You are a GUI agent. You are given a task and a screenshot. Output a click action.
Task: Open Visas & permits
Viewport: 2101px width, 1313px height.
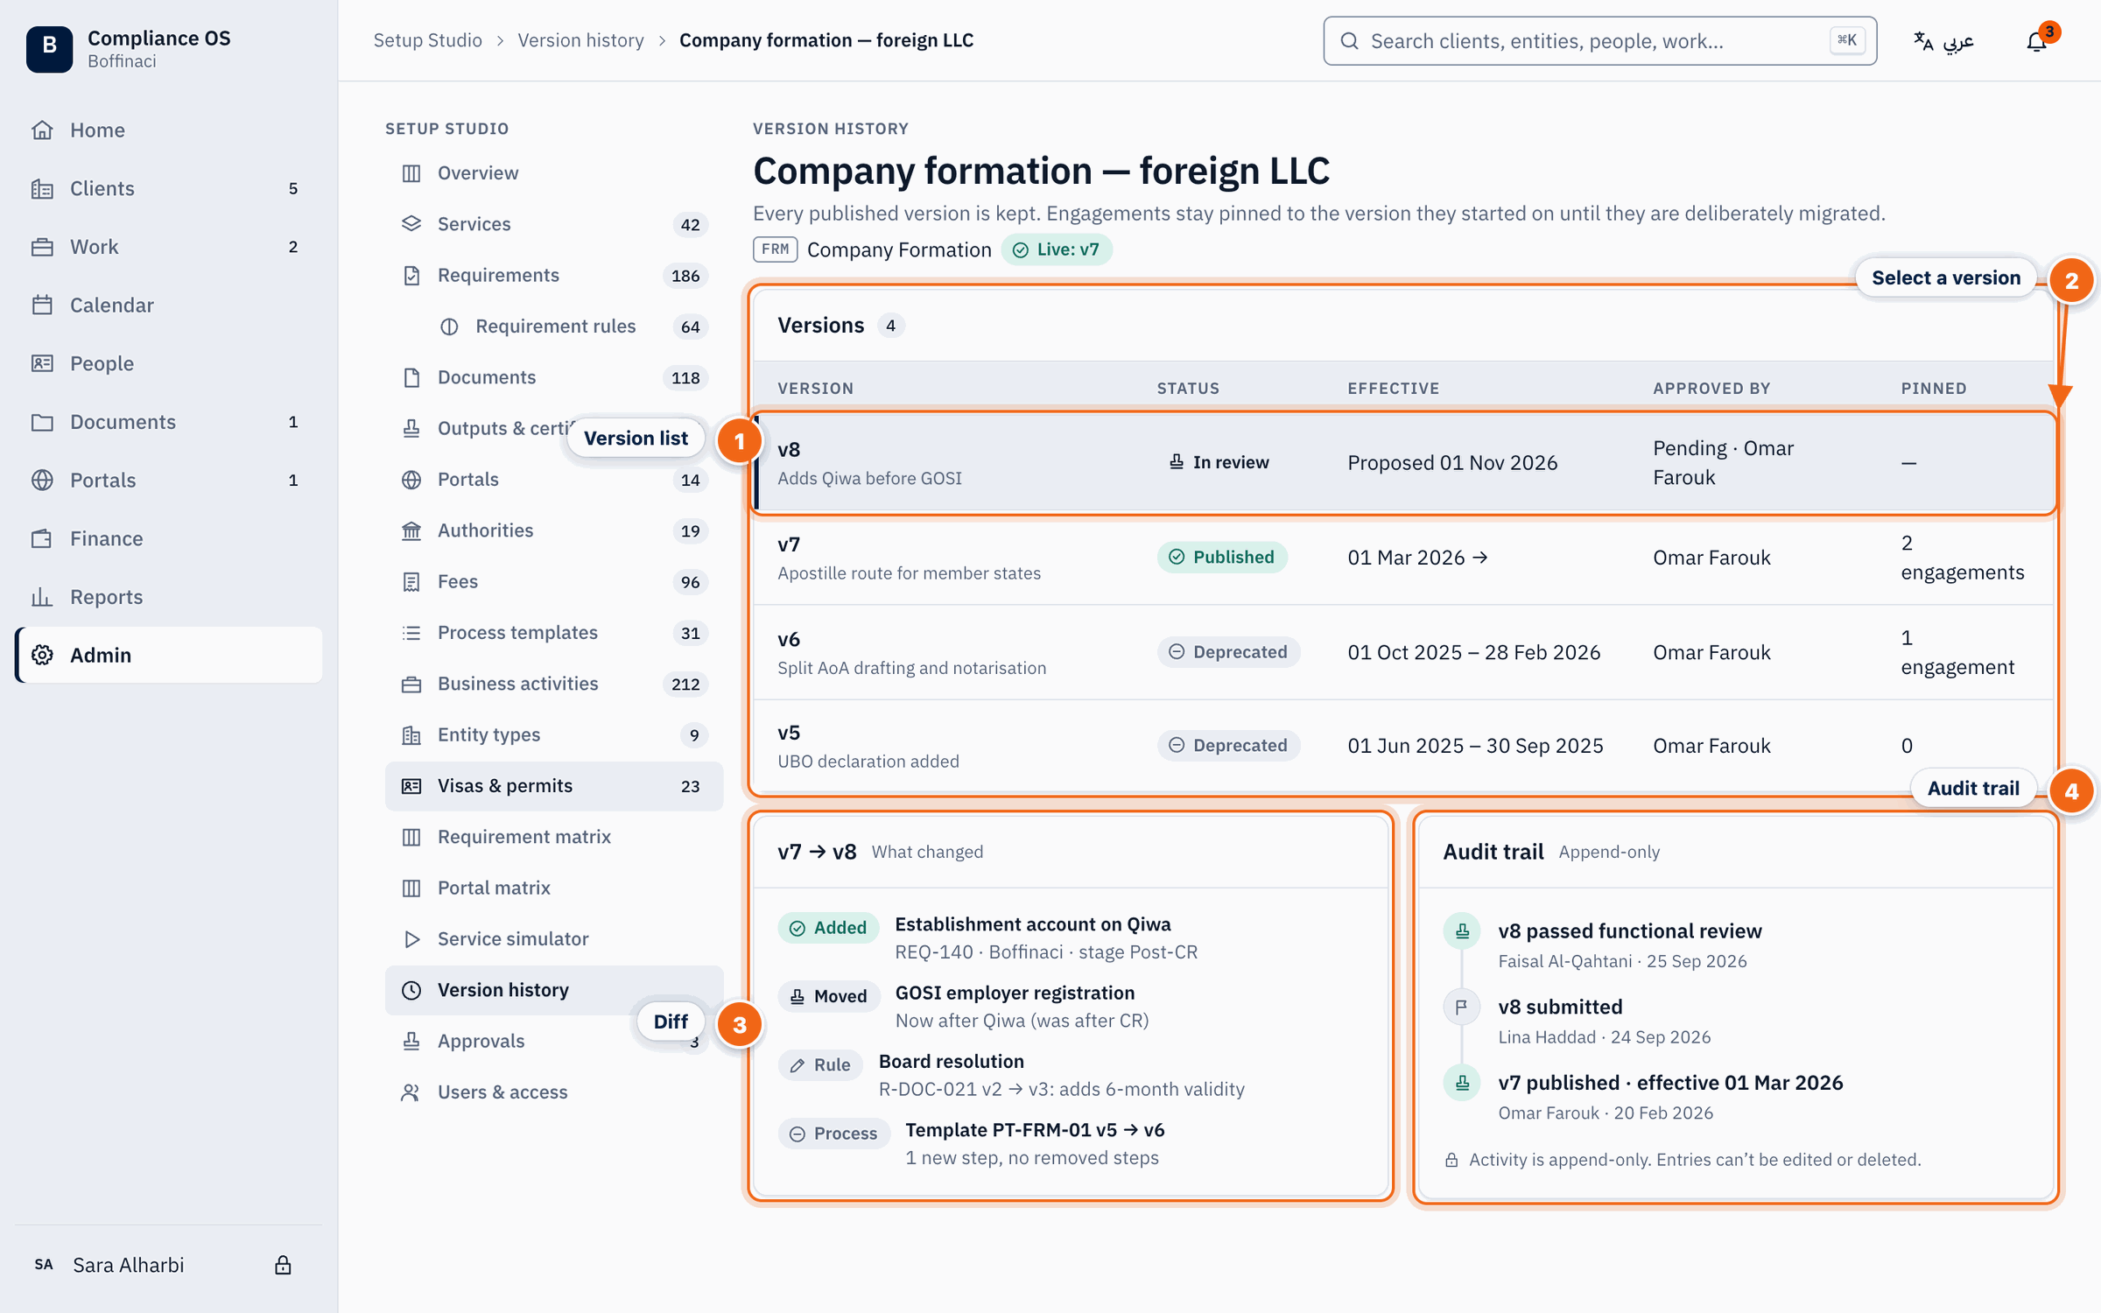point(553,786)
